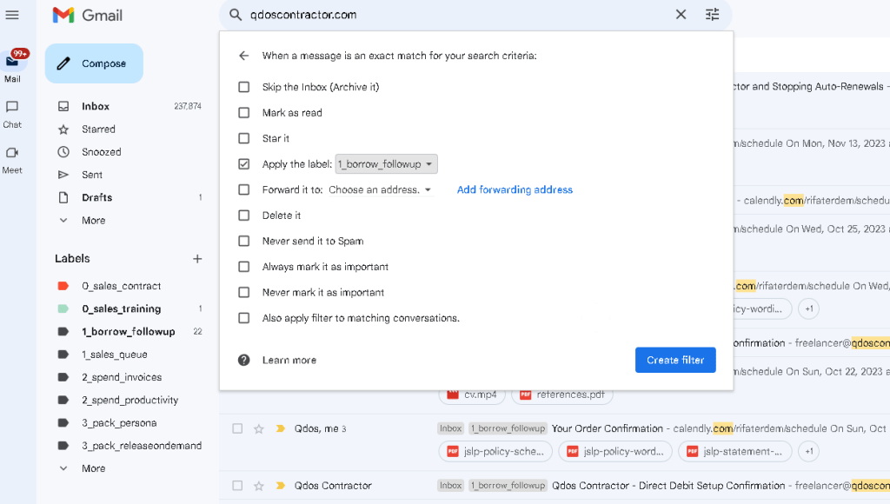The width and height of the screenshot is (890, 504).
Task: Check Skip the Inbox (Archive it)
Action: click(244, 87)
